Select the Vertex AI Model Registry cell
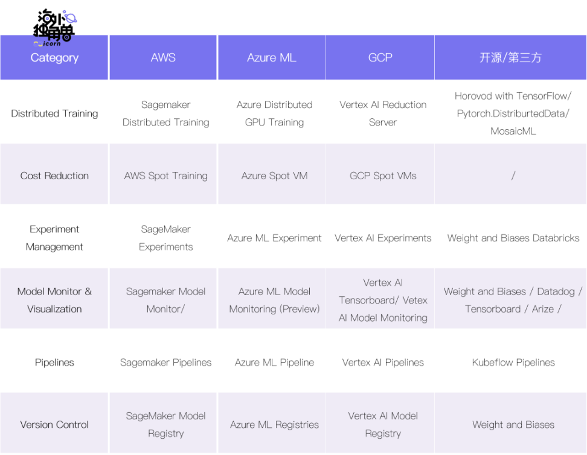 383,425
